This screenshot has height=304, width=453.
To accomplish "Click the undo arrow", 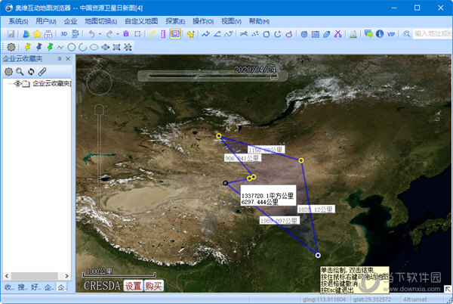I will tap(91, 34).
